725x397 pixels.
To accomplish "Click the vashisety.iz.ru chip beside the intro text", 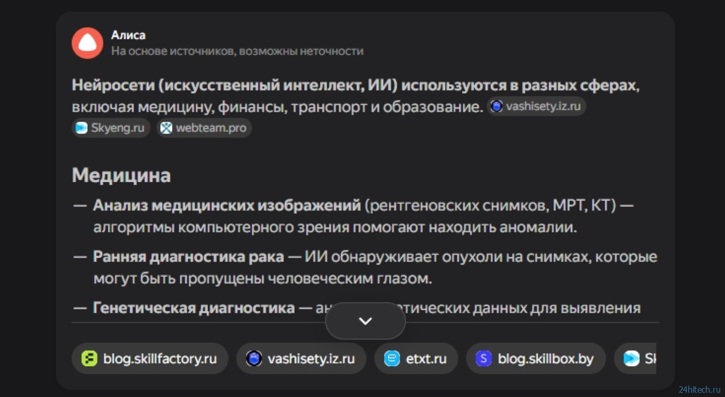I will click(536, 106).
